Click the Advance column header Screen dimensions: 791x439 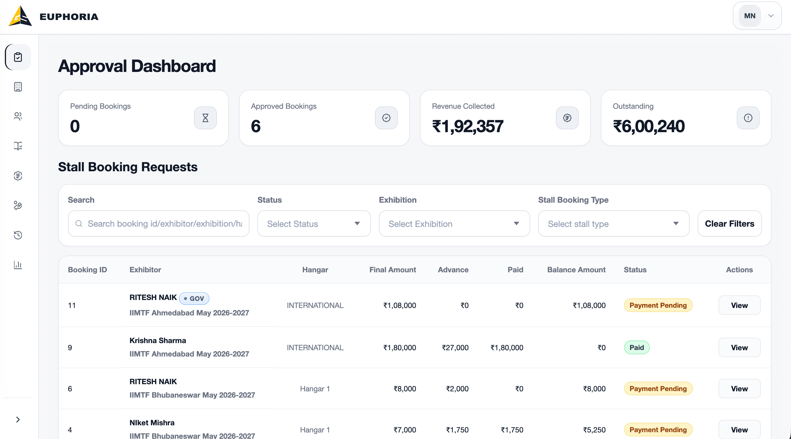(x=453, y=270)
